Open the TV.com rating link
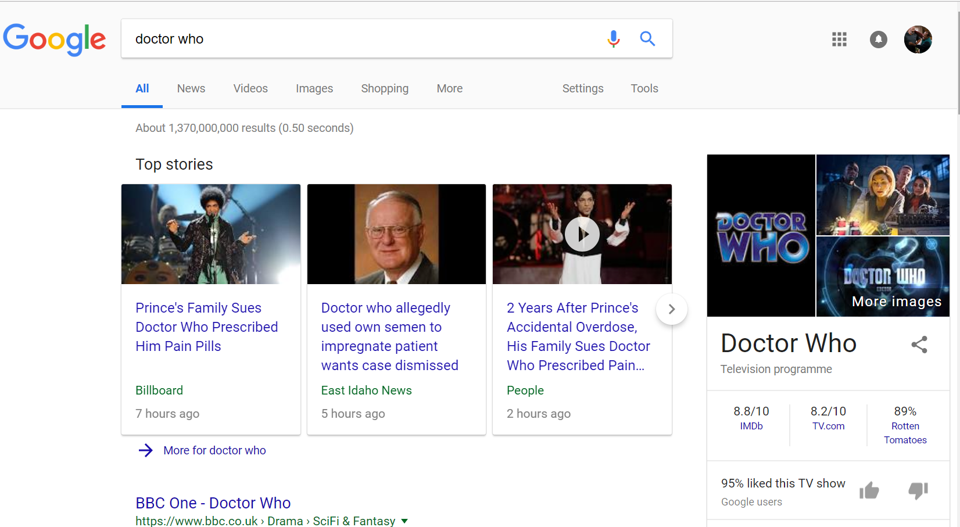 coord(829,426)
